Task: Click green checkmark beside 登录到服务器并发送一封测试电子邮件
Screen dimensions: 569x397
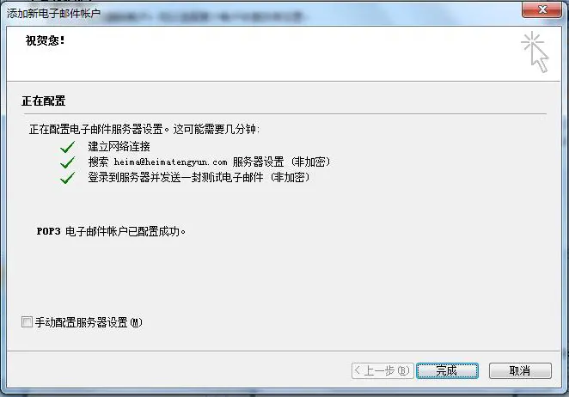Action: click(x=68, y=178)
